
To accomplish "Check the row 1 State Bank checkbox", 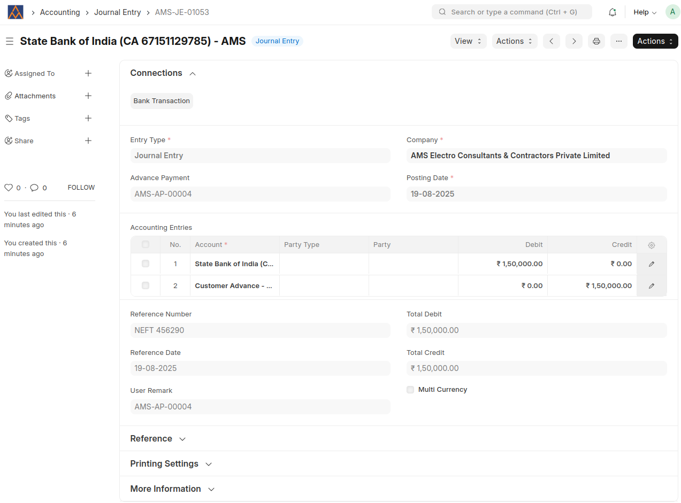I will pyautogui.click(x=146, y=264).
